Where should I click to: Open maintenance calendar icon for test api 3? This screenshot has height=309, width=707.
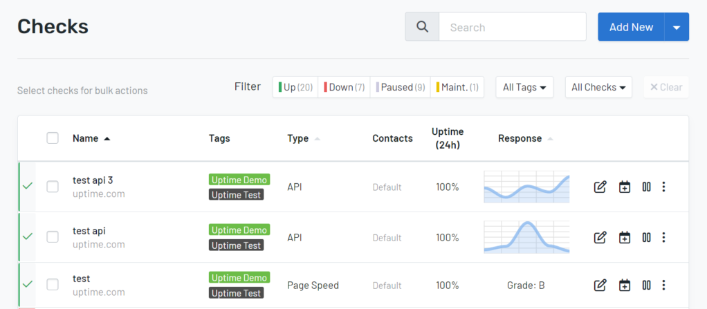pyautogui.click(x=625, y=187)
